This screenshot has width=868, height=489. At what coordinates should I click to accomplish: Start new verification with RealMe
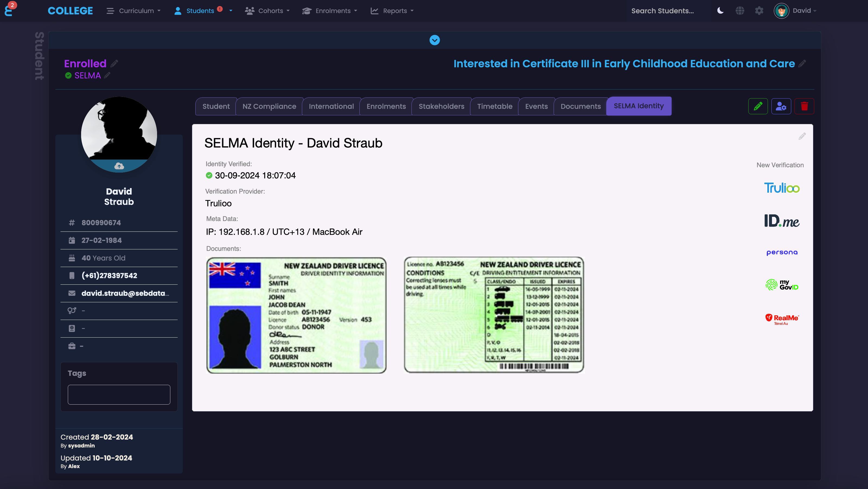point(781,319)
